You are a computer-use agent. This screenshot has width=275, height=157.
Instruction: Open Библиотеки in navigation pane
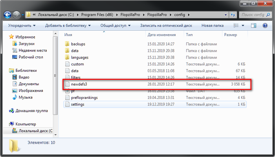point(26,71)
